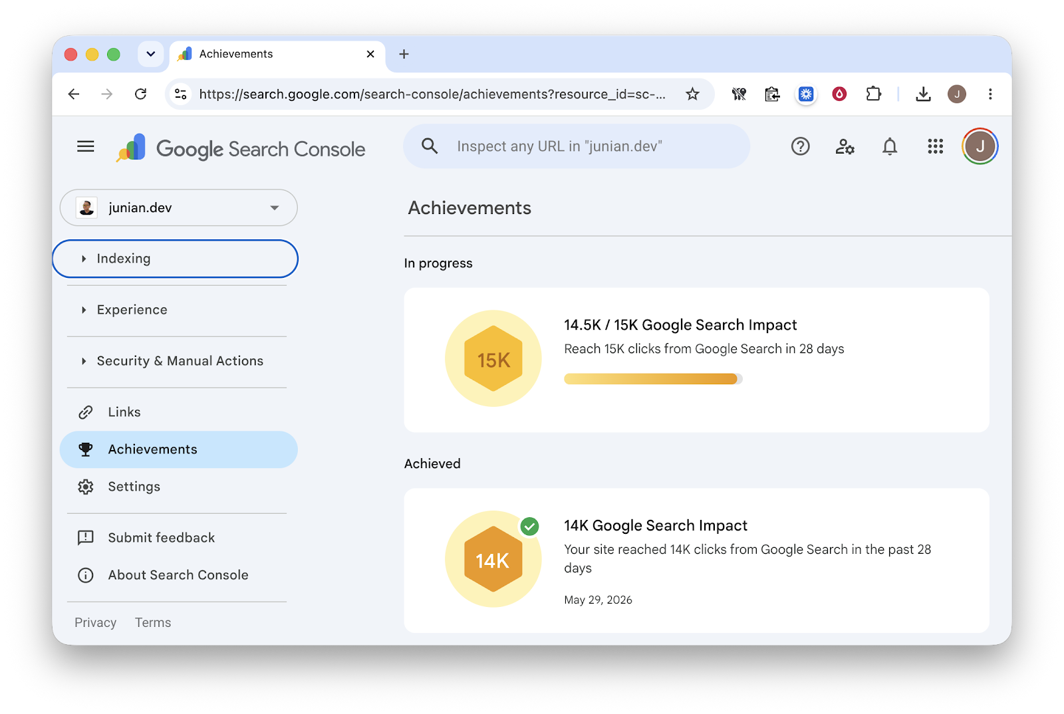1064x714 pixels.
Task: Open the Privacy link
Action: pyautogui.click(x=95, y=623)
